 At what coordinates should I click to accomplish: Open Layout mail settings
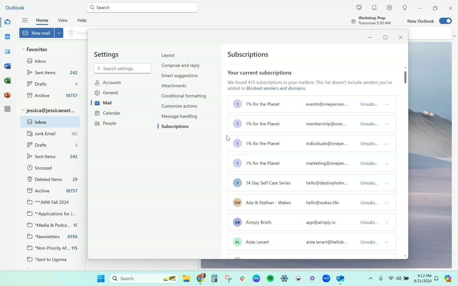point(168,55)
